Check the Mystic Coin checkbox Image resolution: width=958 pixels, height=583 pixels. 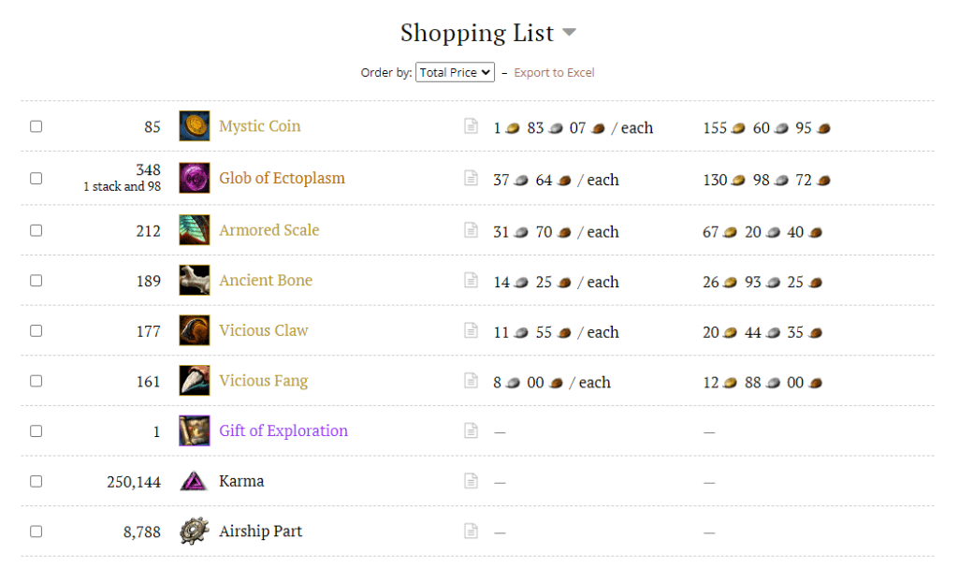(36, 126)
